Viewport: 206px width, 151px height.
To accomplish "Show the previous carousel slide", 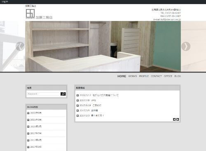I will click(x=20, y=46).
